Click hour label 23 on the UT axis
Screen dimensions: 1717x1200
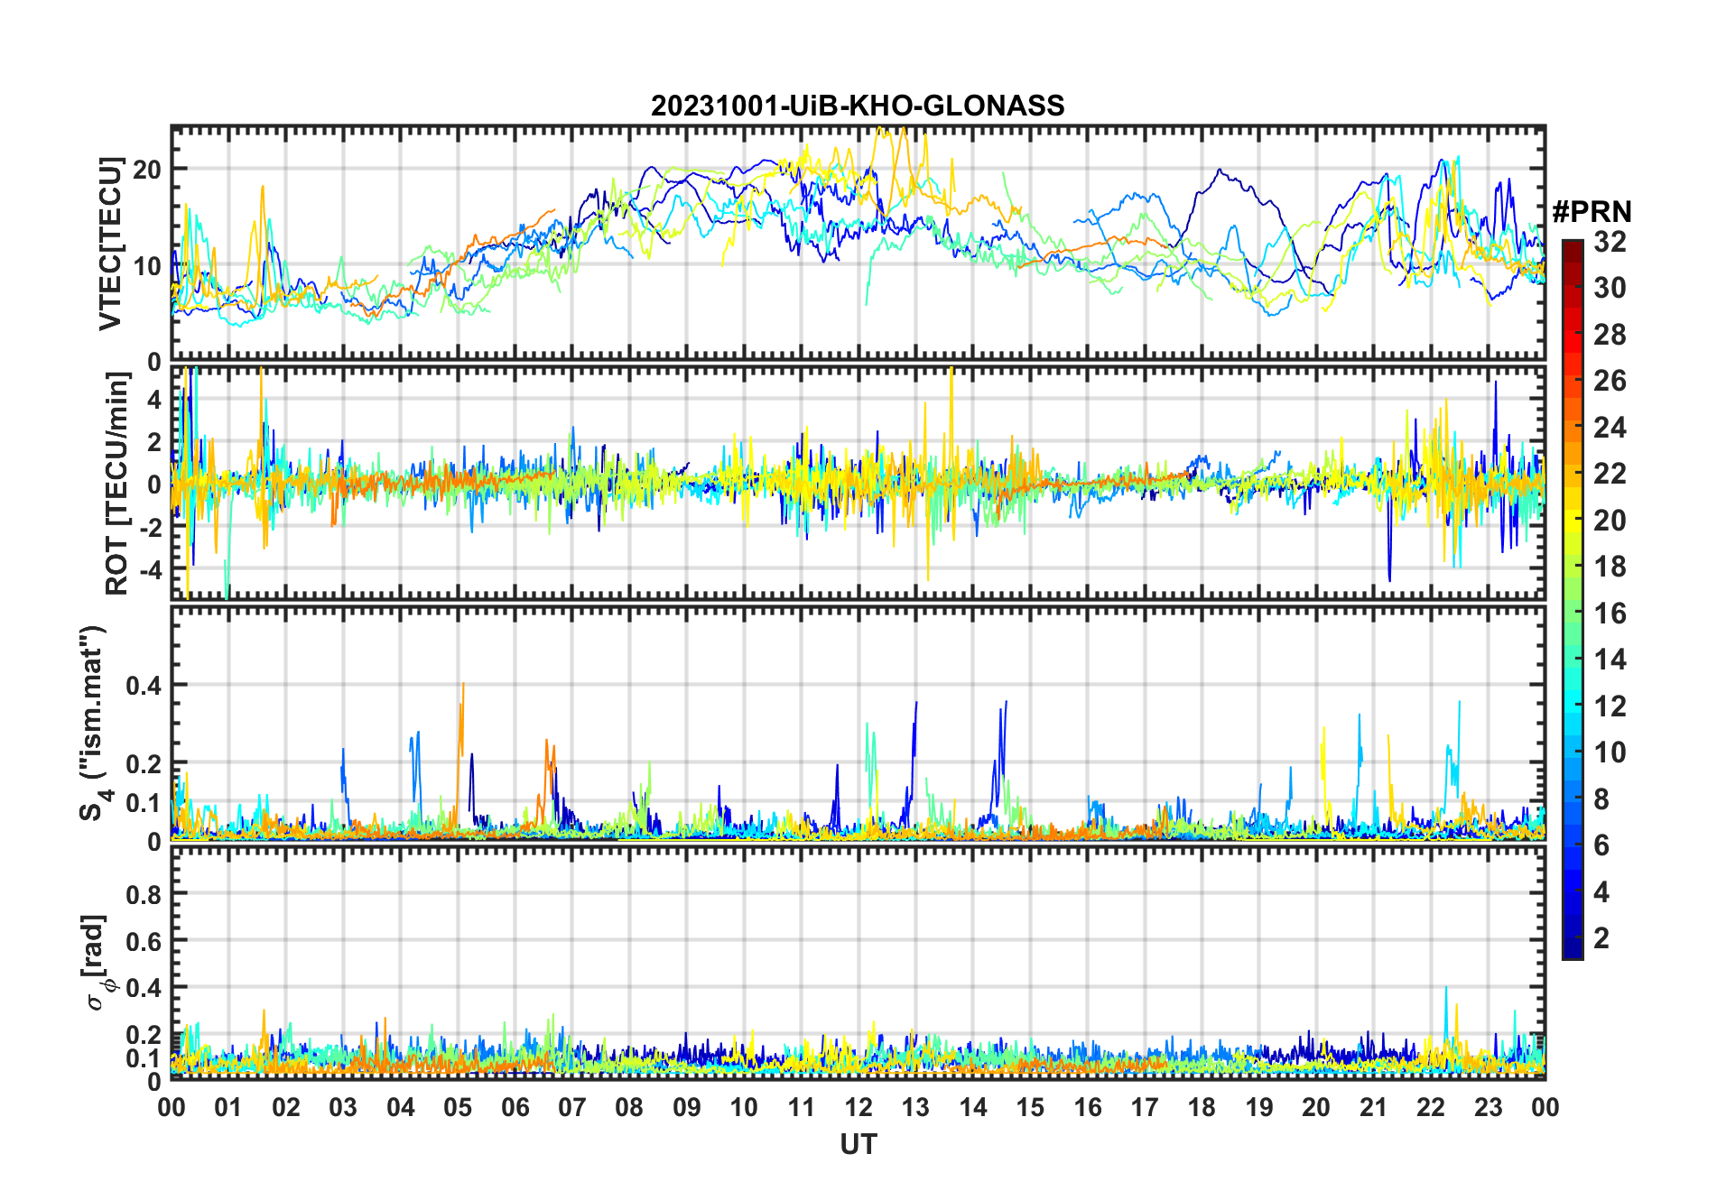tap(1488, 1108)
